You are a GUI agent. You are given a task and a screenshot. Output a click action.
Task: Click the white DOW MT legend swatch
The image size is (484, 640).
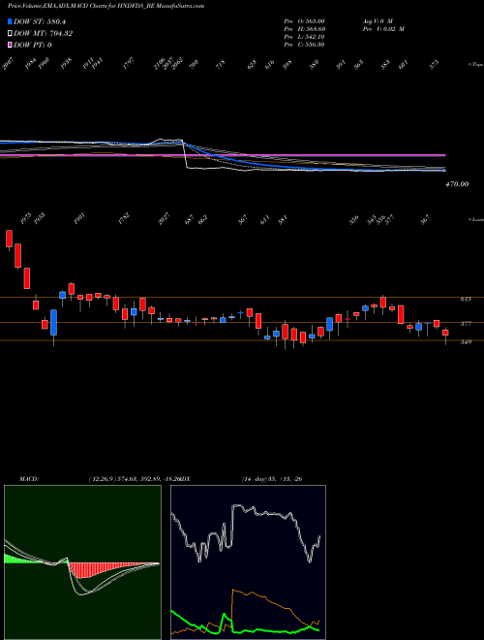10,34
